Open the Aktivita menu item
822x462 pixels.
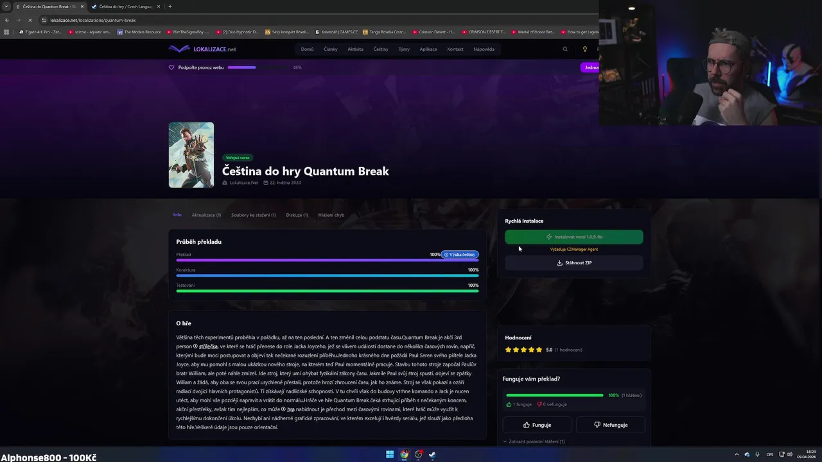tap(355, 49)
